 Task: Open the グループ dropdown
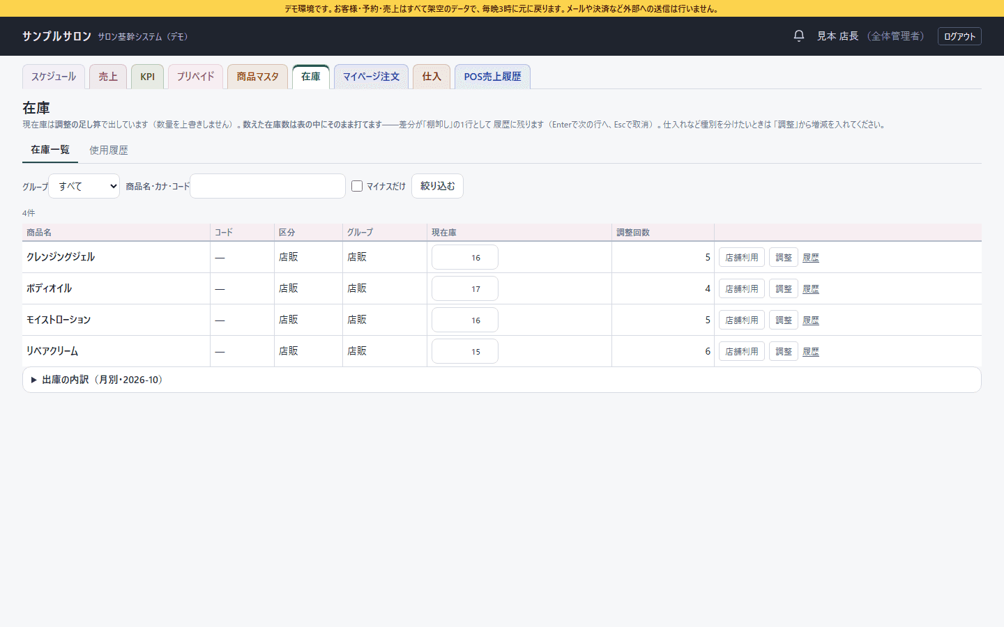click(84, 186)
